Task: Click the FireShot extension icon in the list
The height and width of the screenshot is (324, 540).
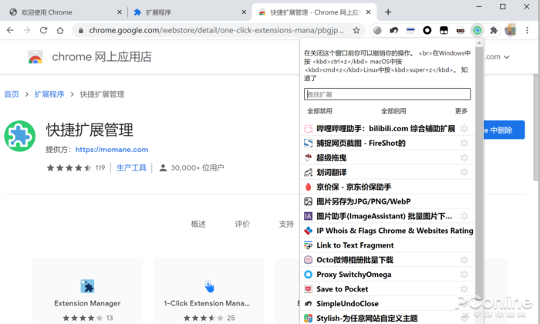Action: pyautogui.click(x=309, y=143)
